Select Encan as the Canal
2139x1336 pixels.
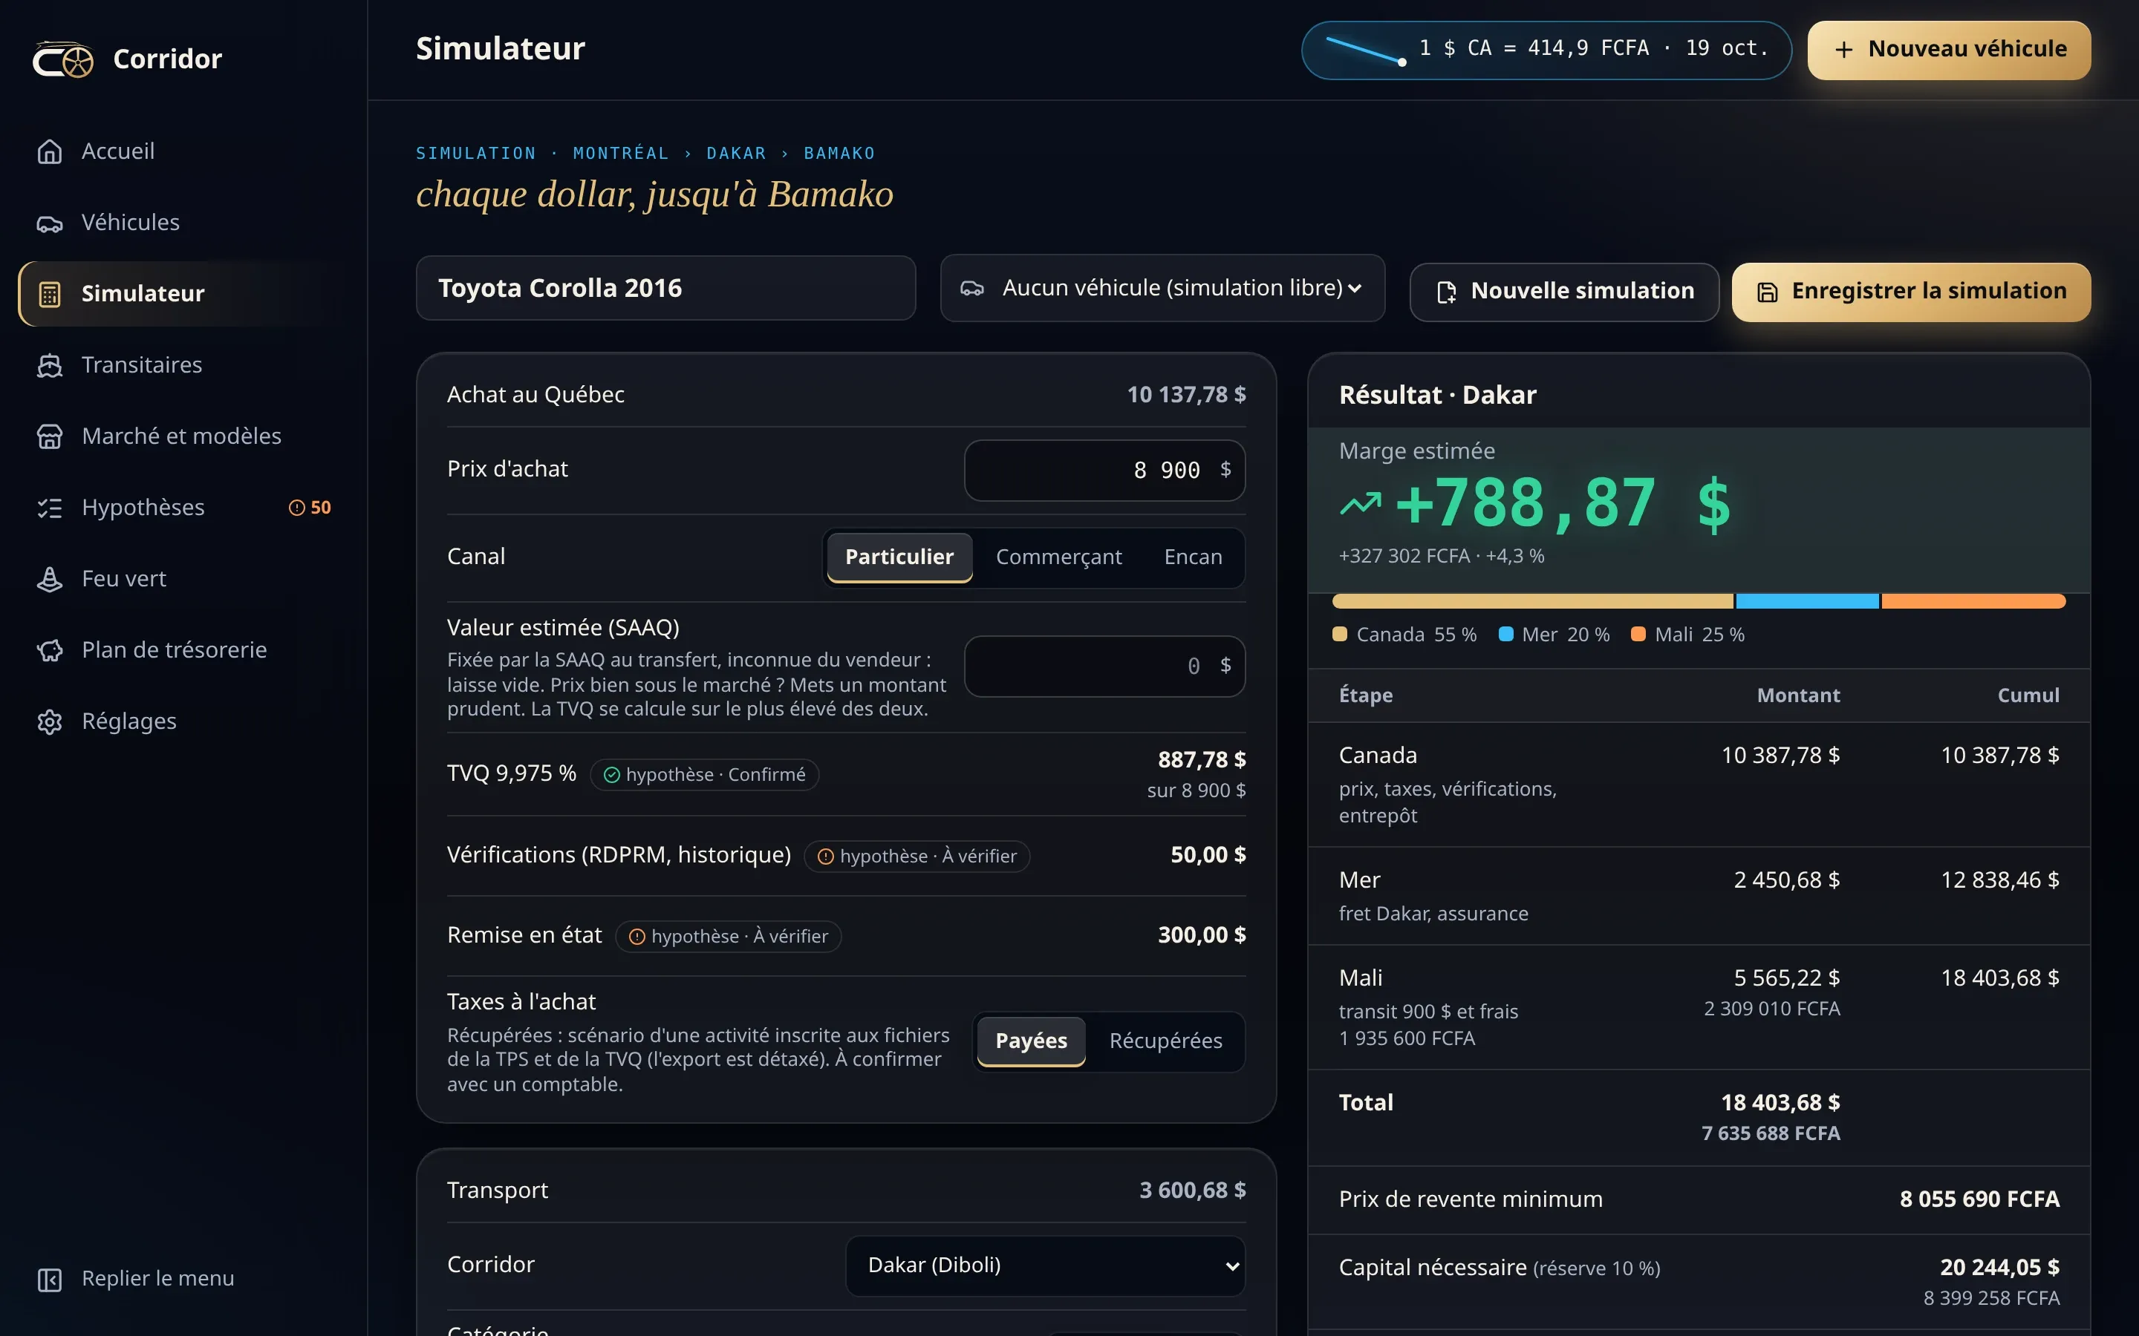click(1192, 557)
